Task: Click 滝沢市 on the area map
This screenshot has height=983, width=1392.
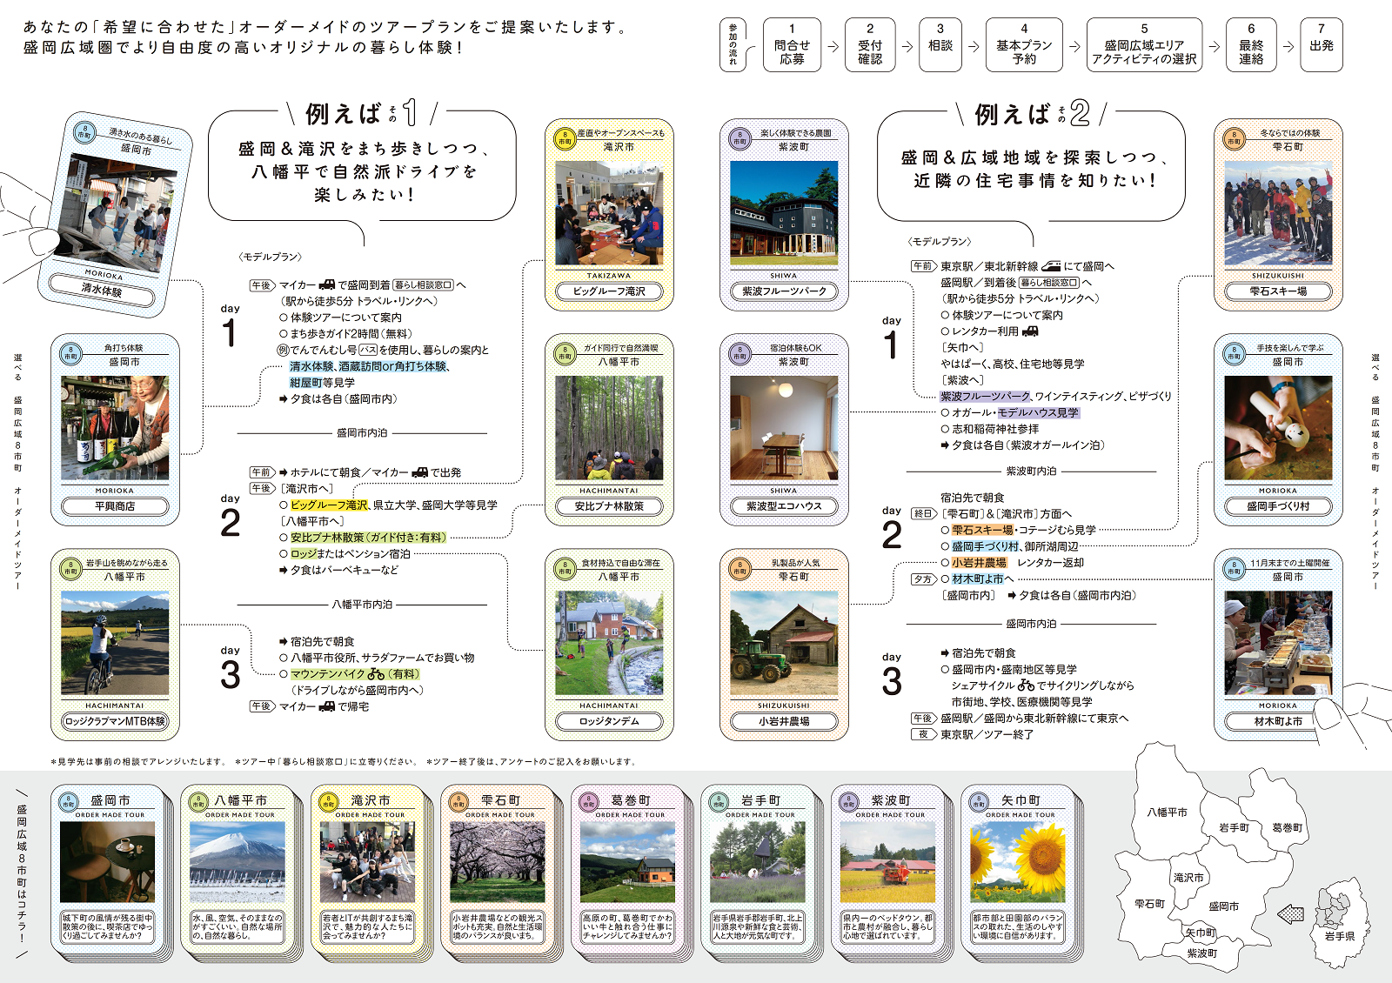Action: click(1188, 878)
